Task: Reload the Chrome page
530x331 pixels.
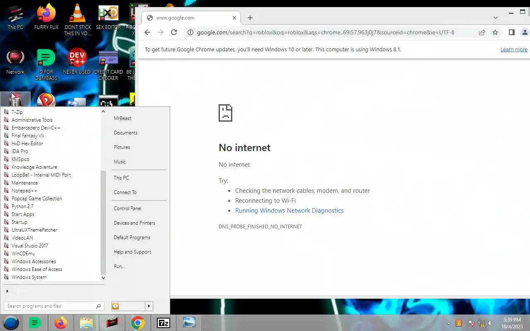Action: point(174,32)
